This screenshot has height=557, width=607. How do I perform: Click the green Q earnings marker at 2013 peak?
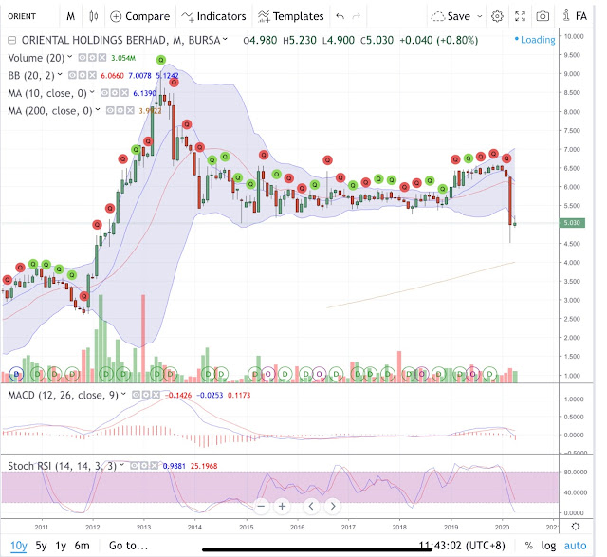[161, 60]
